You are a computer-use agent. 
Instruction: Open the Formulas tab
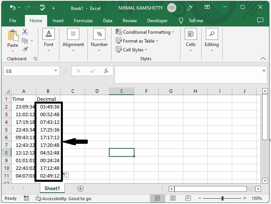tap(83, 21)
